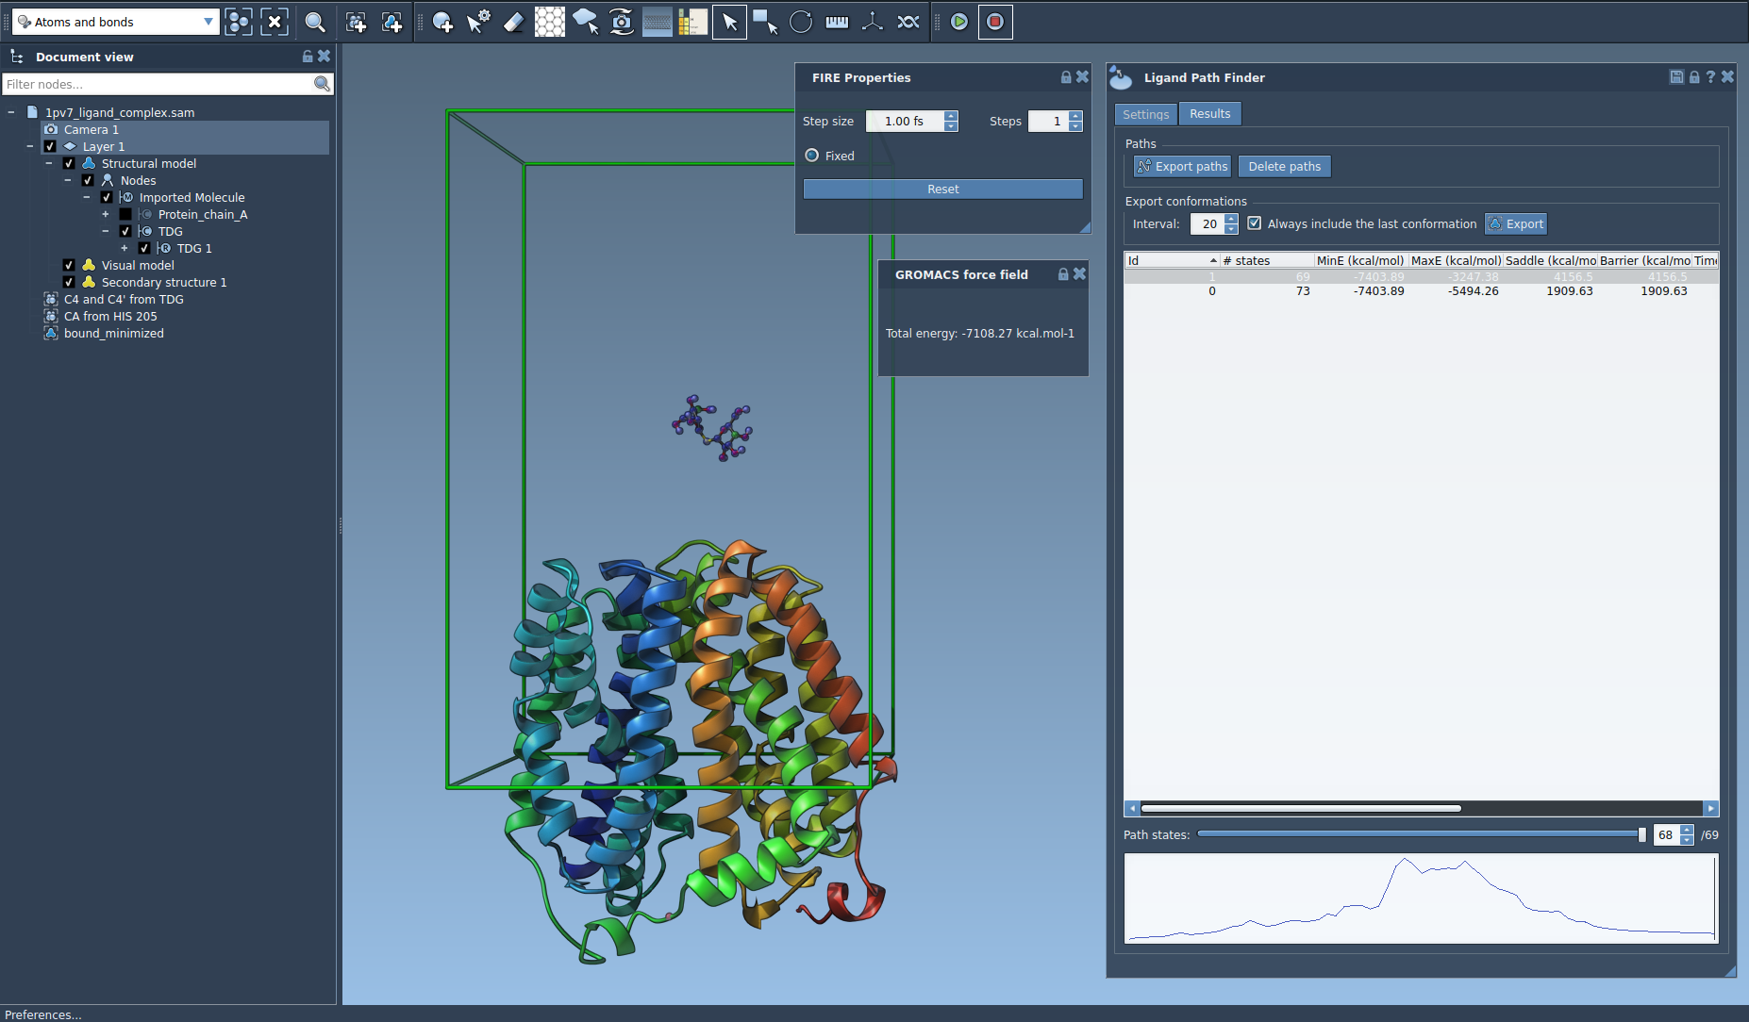Viewport: 1749px width, 1022px height.
Task: Select the Fixed radio button
Action: pyautogui.click(x=811, y=156)
